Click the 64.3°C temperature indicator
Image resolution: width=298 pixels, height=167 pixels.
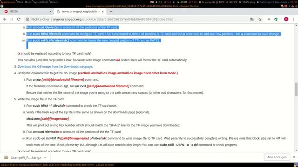tap(232, 2)
